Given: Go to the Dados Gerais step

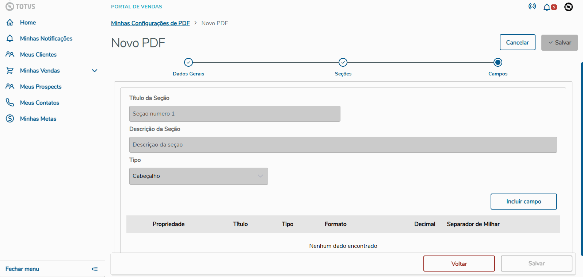Looking at the screenshot, I should click(x=188, y=63).
